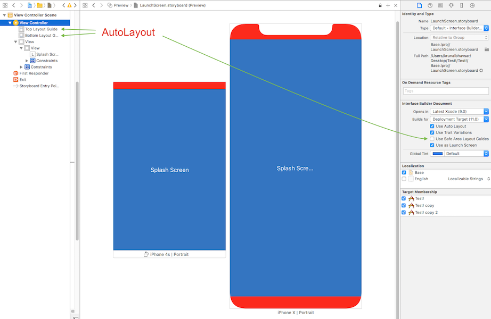The height and width of the screenshot is (319, 491).
Task: Click the outline vertical scrollbar
Action: point(77,161)
